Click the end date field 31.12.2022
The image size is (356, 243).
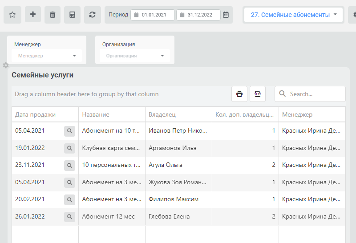coord(198,15)
